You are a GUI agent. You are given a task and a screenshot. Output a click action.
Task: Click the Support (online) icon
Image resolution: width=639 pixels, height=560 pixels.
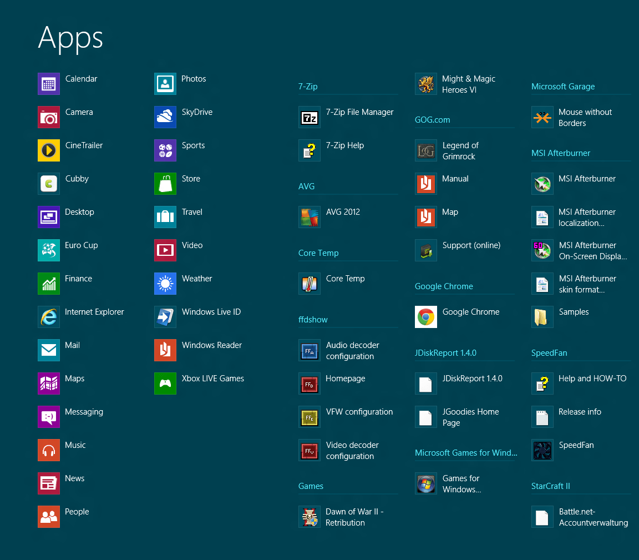coord(426,250)
